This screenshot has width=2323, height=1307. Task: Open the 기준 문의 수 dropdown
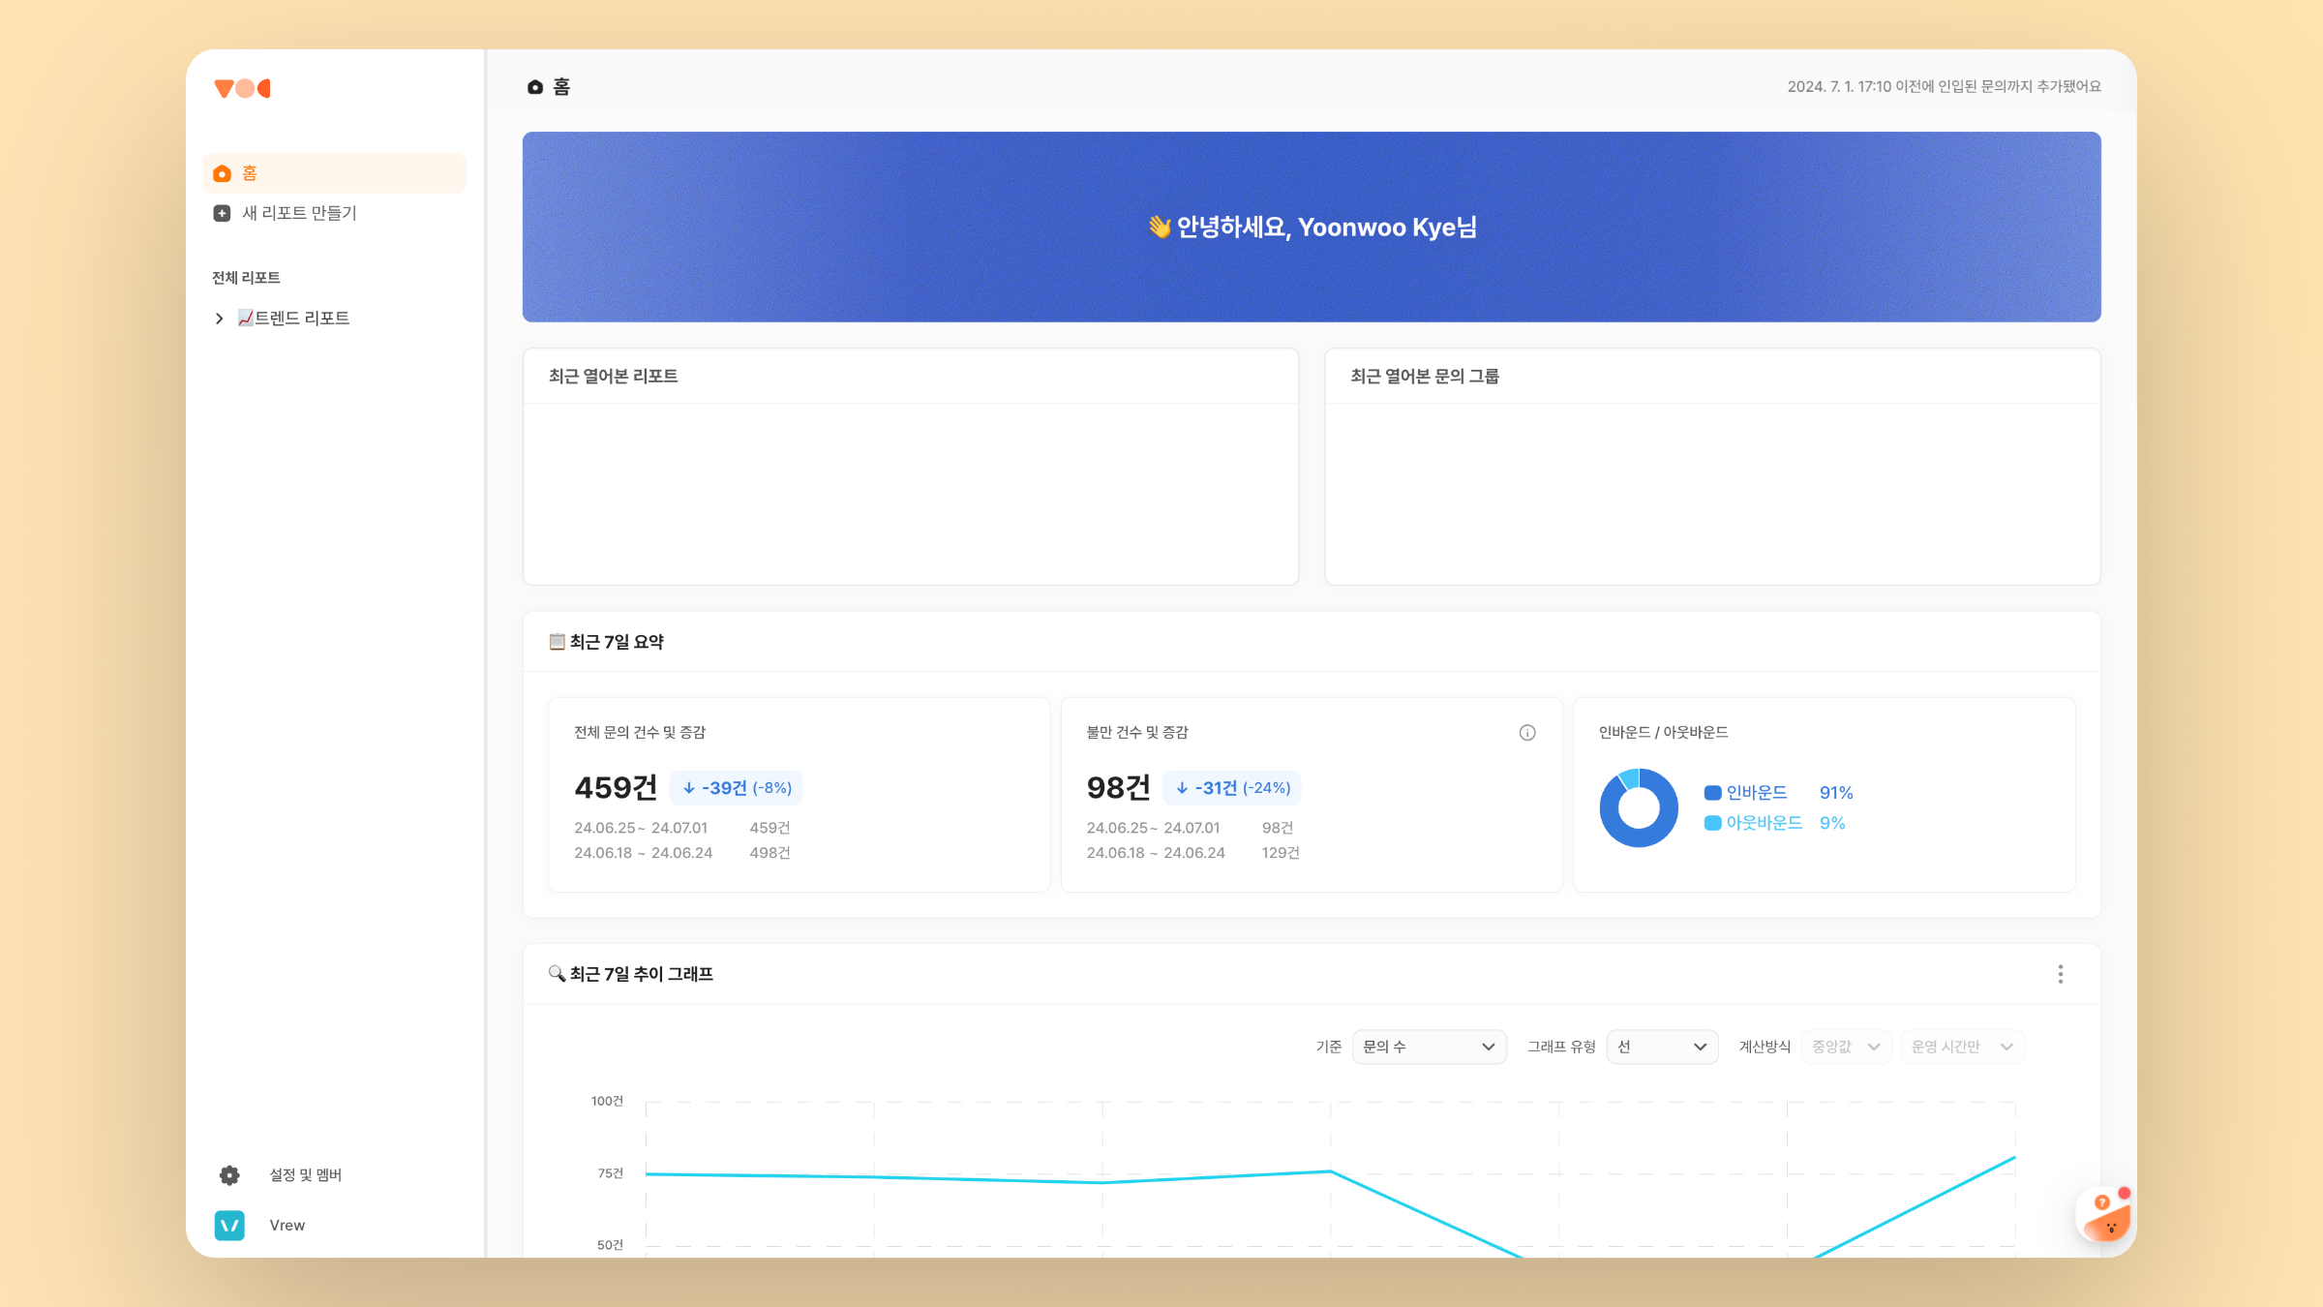click(x=1429, y=1047)
